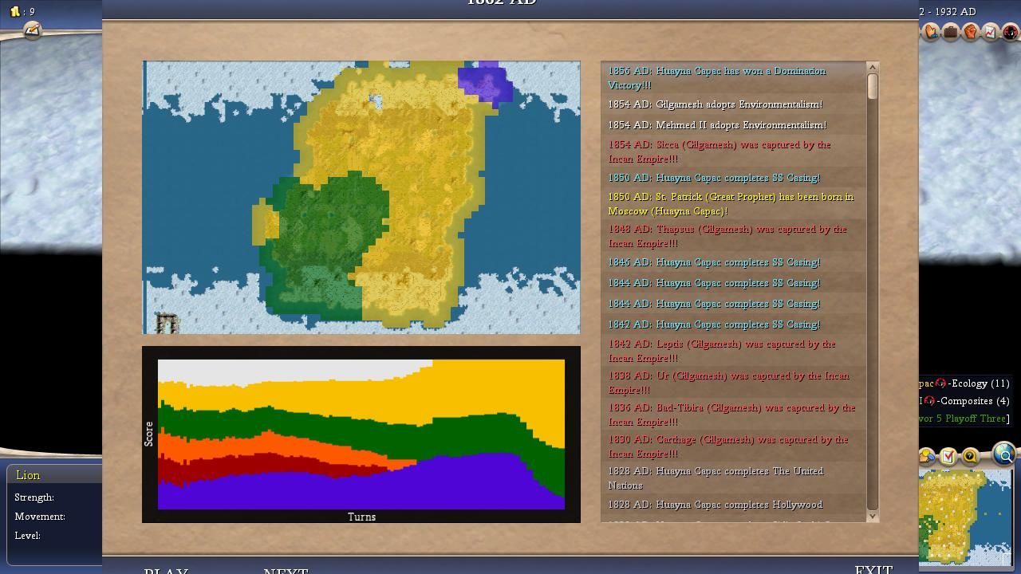1021x574 pixels.
Task: Select the Domination Victory log entry
Action: pos(733,78)
